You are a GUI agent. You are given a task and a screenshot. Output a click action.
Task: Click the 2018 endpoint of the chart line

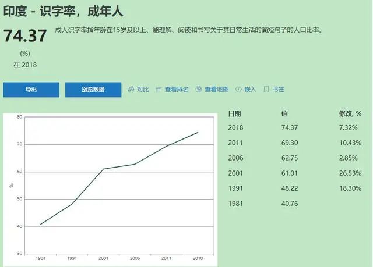[x=198, y=132]
